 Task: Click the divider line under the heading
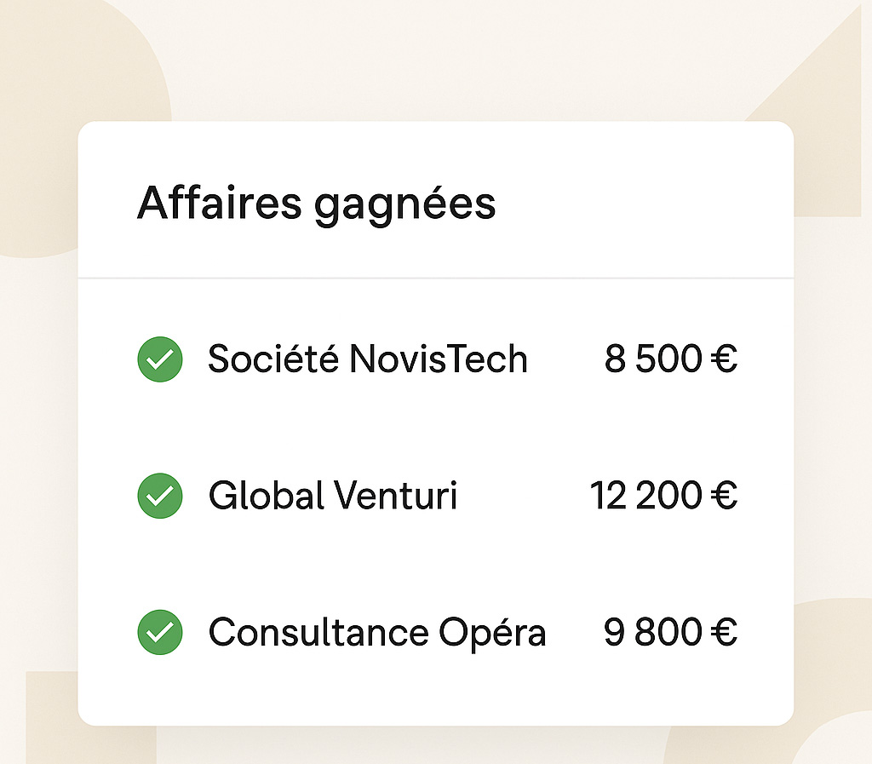coord(435,277)
